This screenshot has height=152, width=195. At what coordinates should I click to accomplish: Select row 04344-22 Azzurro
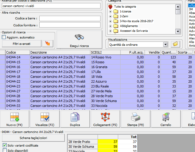click(97, 81)
